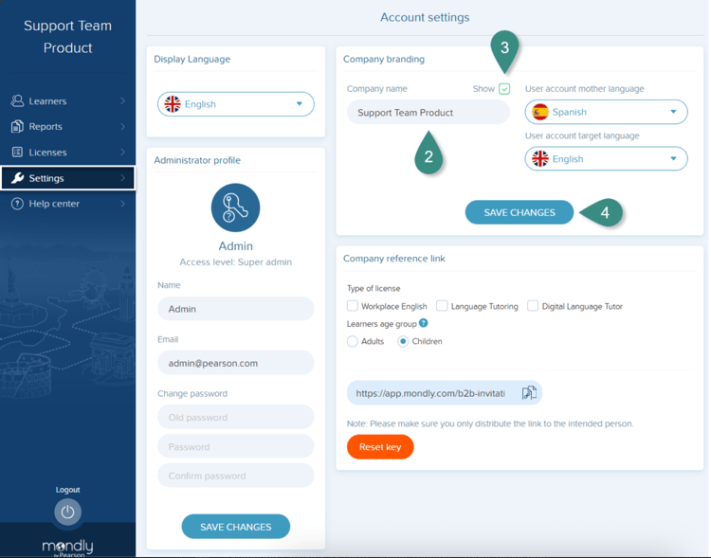Viewport: 711px width, 558px height.
Task: Check the Digital Language Tutor option
Action: pos(533,306)
